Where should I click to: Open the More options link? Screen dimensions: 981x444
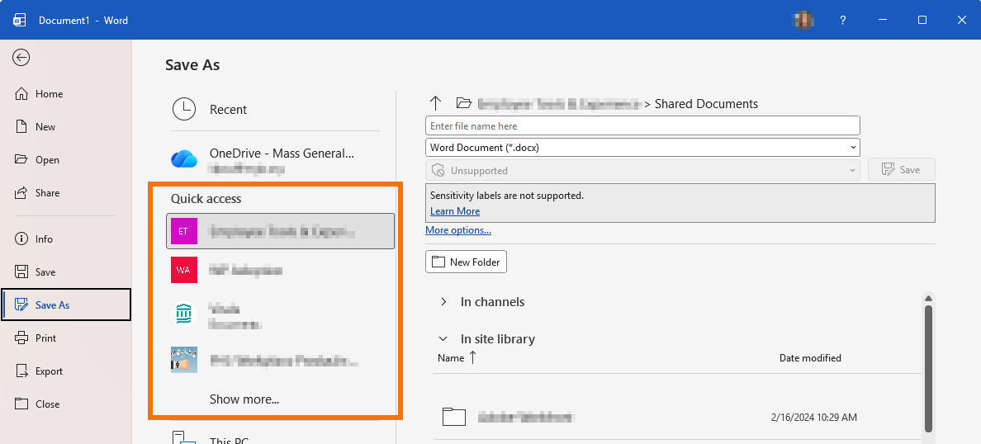coord(458,230)
